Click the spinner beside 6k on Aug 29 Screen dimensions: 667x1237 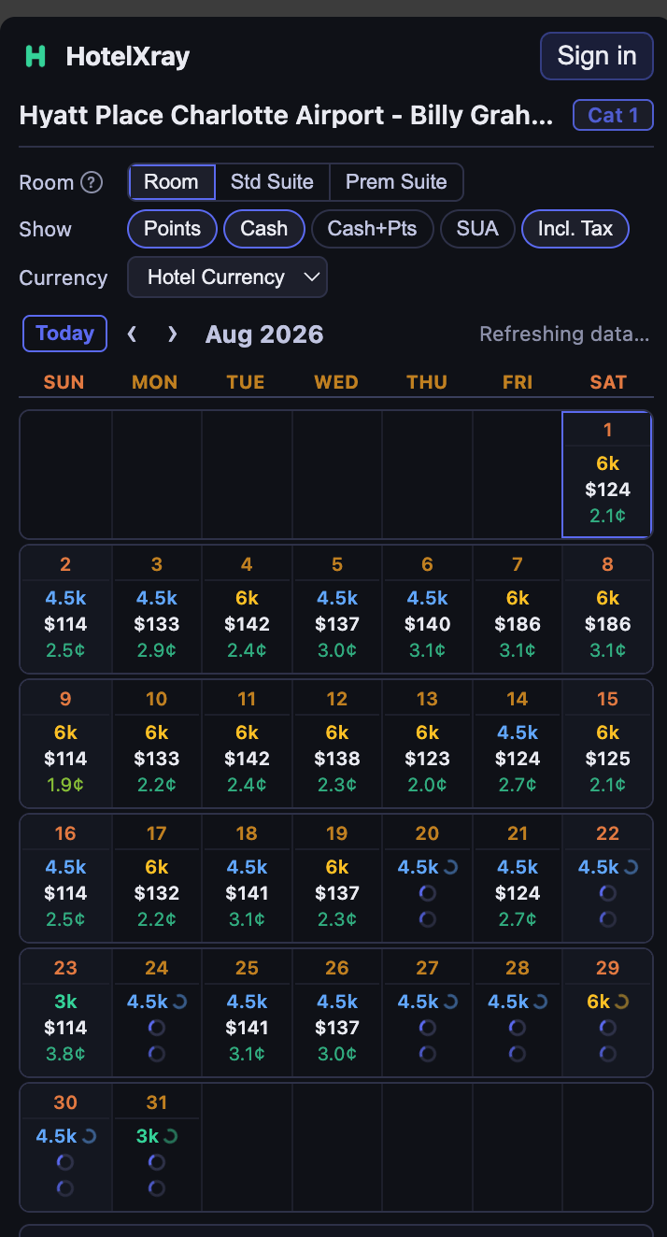click(621, 1002)
